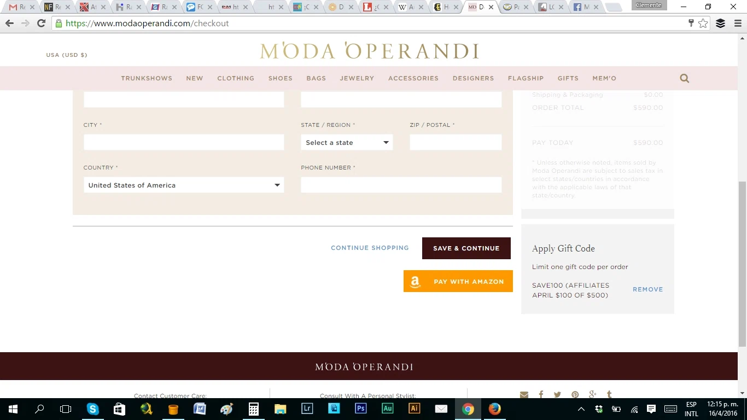
Task: Click the page vertical scrollbar thumb
Action: (x=742, y=264)
